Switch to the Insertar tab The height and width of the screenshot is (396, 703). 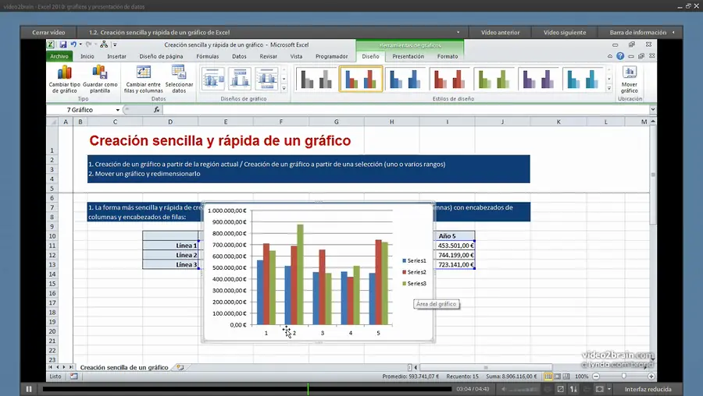coord(116,56)
